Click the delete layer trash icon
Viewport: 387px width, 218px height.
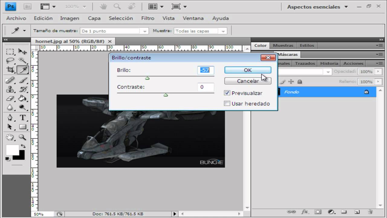pyautogui.click(x=370, y=212)
